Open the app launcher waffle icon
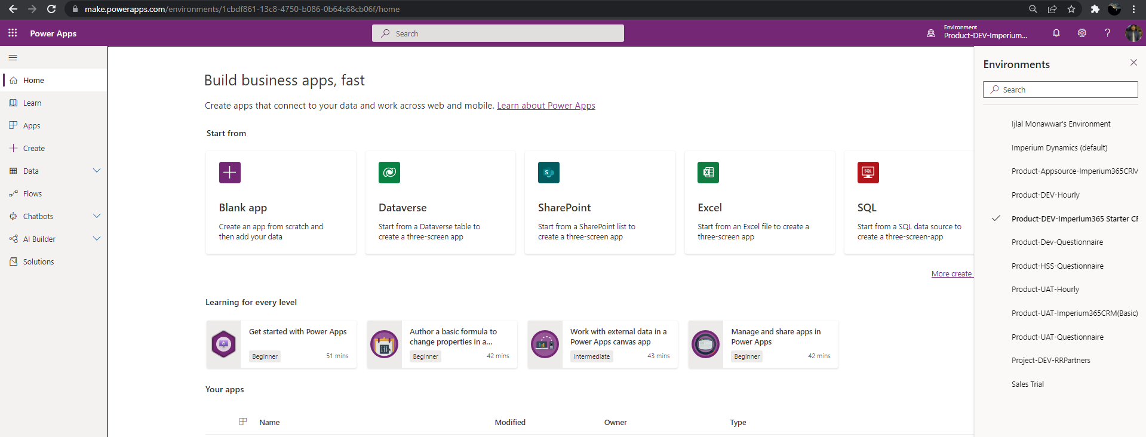The height and width of the screenshot is (437, 1146). 13,33
